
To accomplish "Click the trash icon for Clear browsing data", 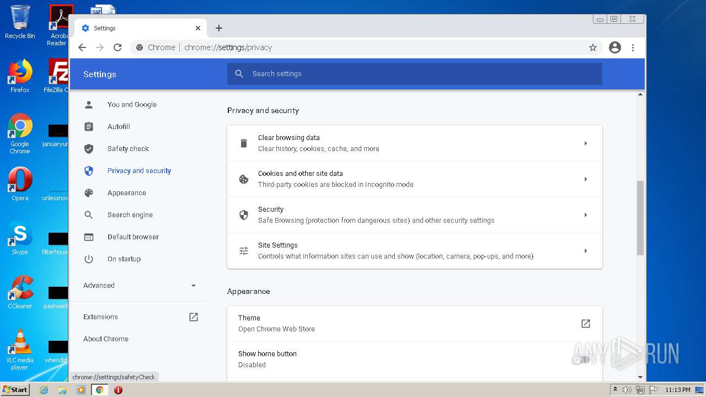I will point(243,143).
